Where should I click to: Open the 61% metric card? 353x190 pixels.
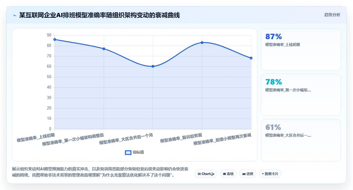(301, 140)
